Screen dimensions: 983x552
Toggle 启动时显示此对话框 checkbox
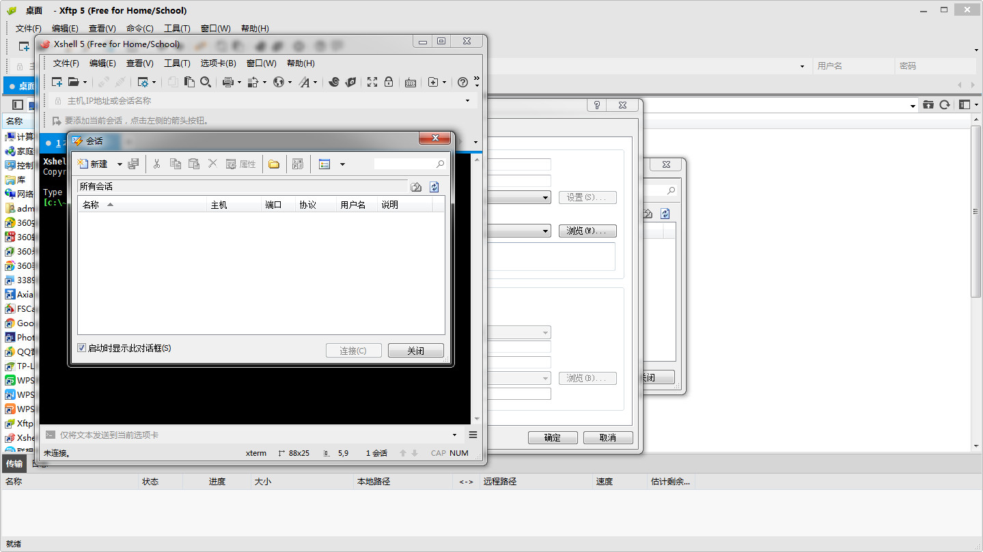point(82,348)
